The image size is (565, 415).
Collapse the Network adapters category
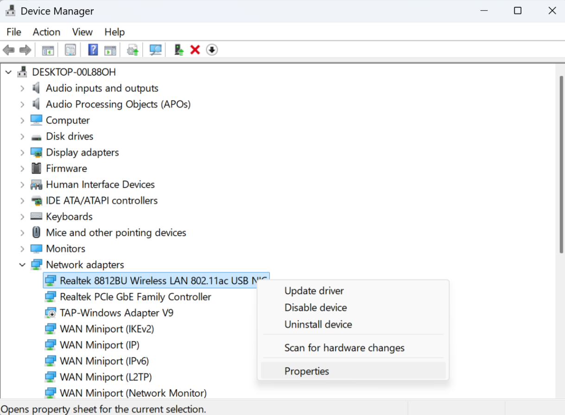(x=22, y=265)
